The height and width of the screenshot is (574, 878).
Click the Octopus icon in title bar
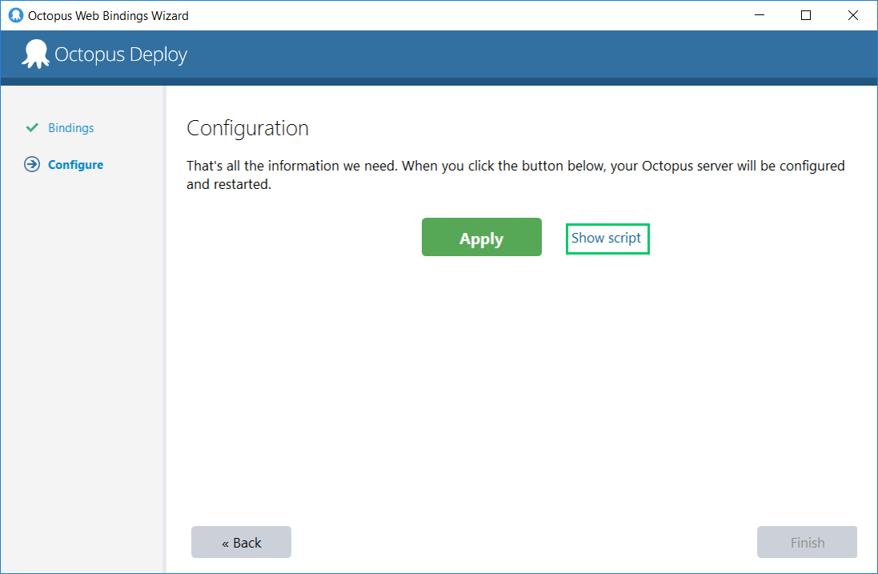click(16, 15)
